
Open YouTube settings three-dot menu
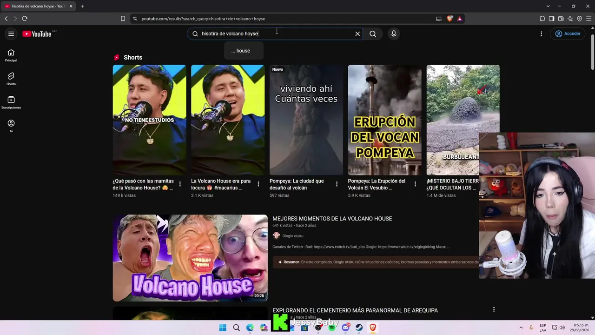541,33
